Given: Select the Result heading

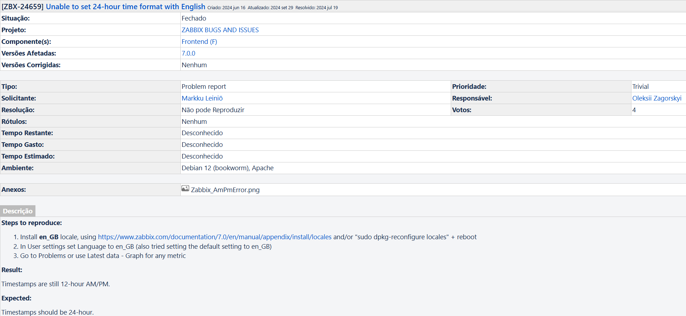Looking at the screenshot, I should (x=12, y=270).
